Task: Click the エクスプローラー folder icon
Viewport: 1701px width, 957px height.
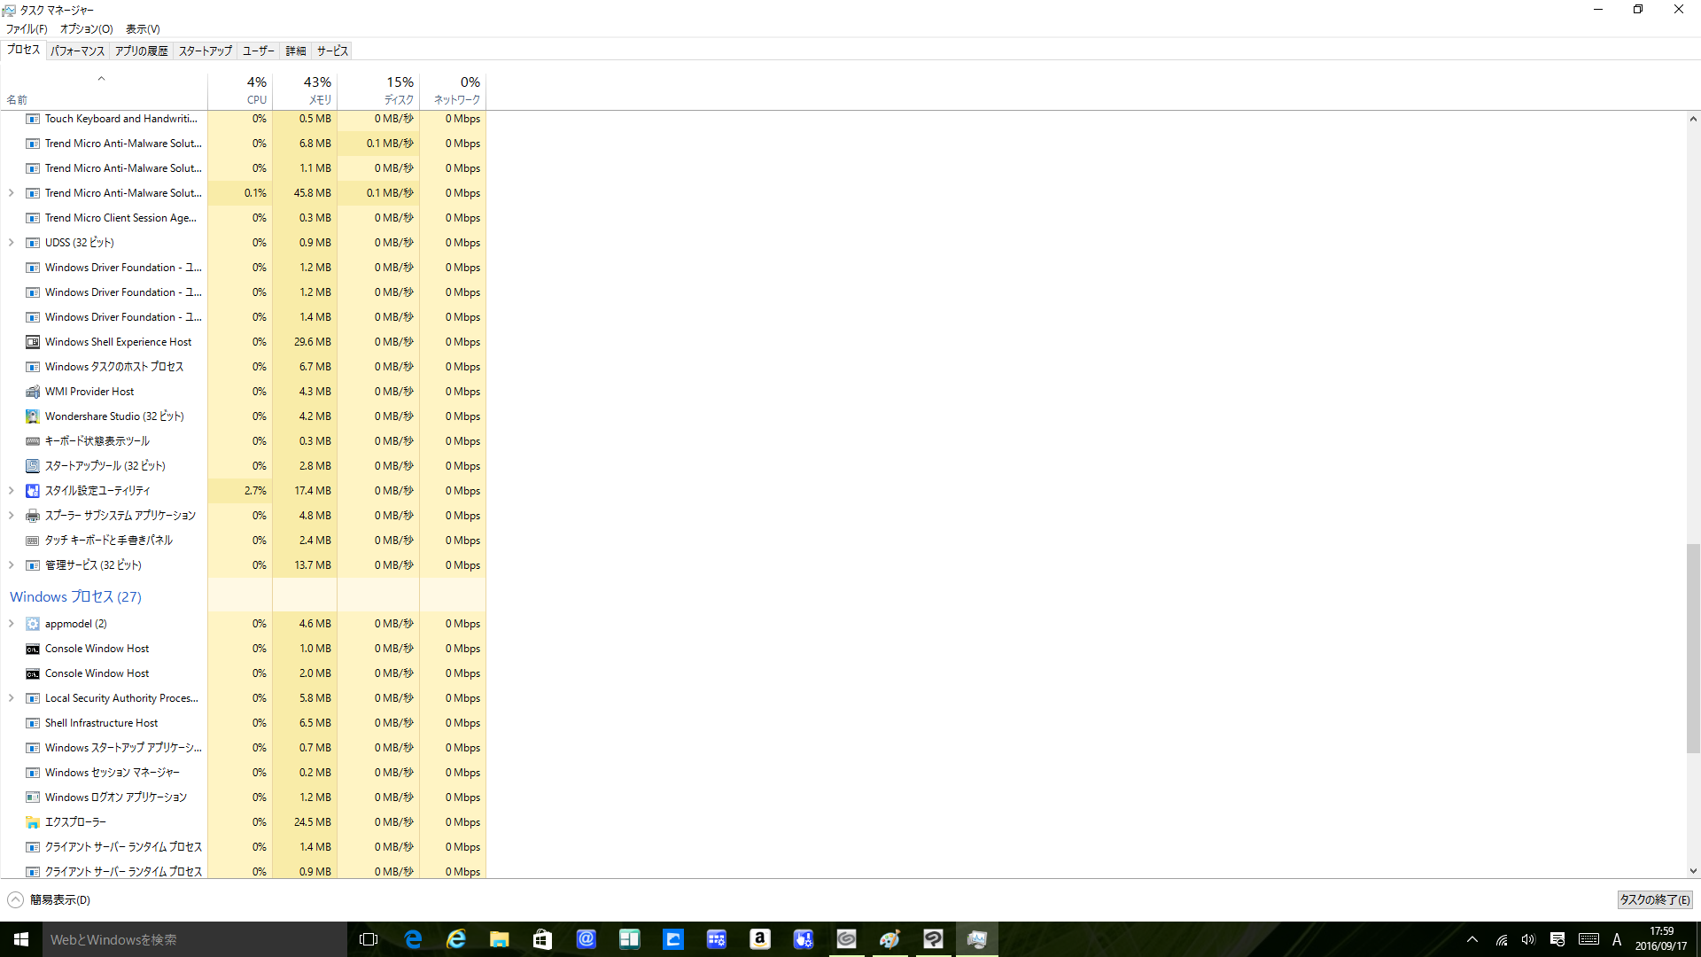Action: click(33, 822)
